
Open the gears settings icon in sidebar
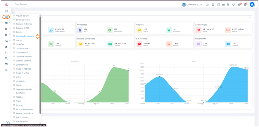pos(6,40)
